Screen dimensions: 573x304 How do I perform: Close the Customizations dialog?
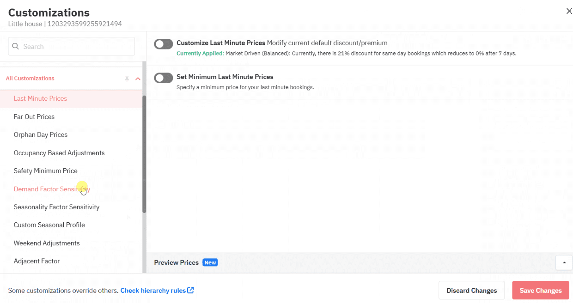569,11
